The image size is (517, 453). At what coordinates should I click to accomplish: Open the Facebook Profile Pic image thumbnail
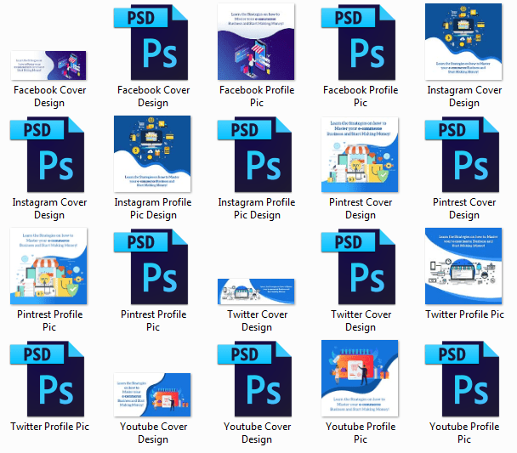click(256, 42)
